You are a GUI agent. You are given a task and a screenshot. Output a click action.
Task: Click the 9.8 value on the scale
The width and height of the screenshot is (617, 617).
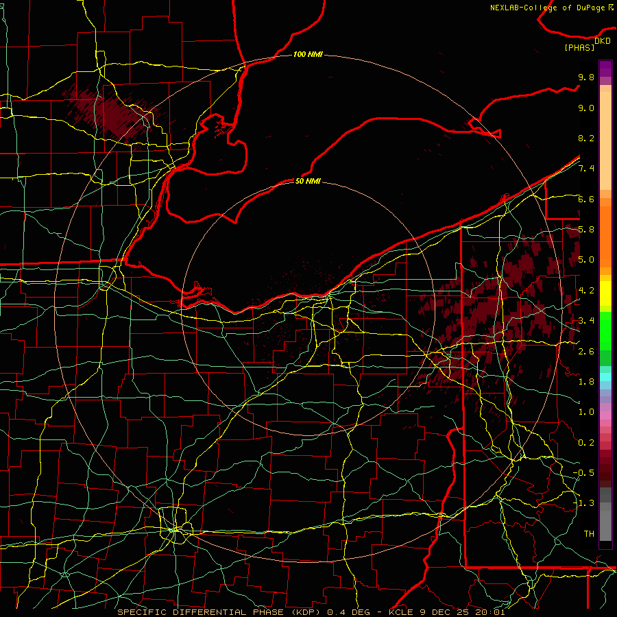point(586,77)
